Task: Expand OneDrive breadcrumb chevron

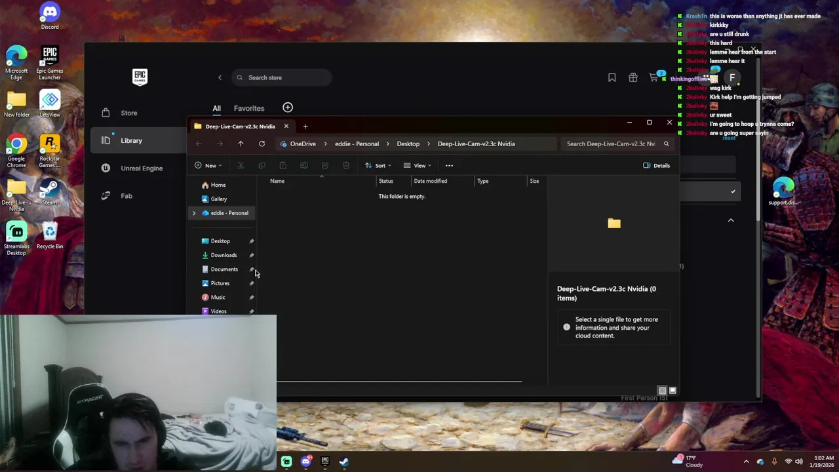Action: [x=325, y=144]
